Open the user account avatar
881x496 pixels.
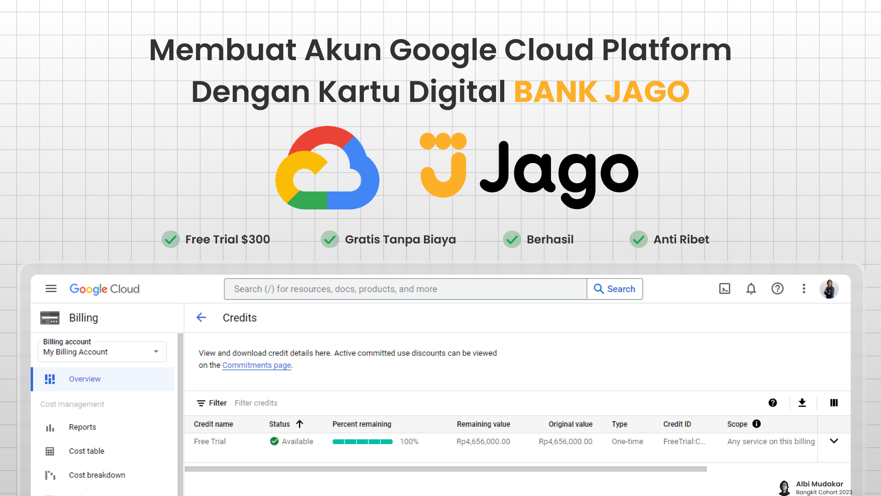[x=829, y=289]
